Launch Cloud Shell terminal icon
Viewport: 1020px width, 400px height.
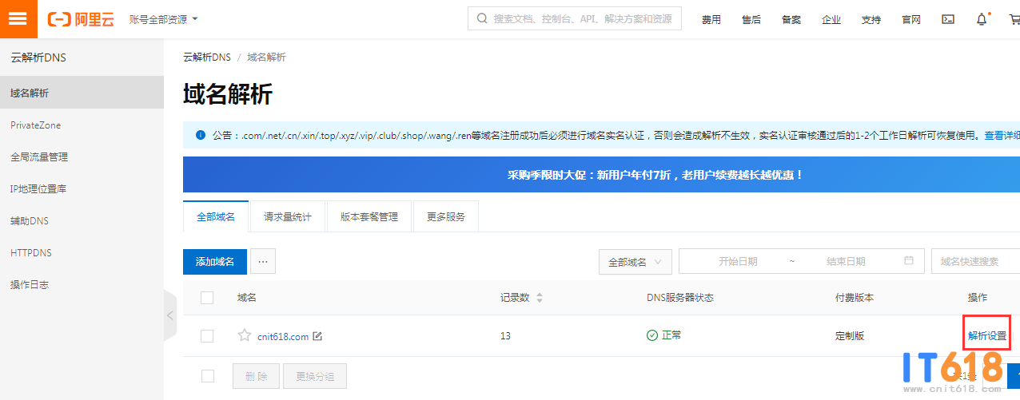coord(948,19)
